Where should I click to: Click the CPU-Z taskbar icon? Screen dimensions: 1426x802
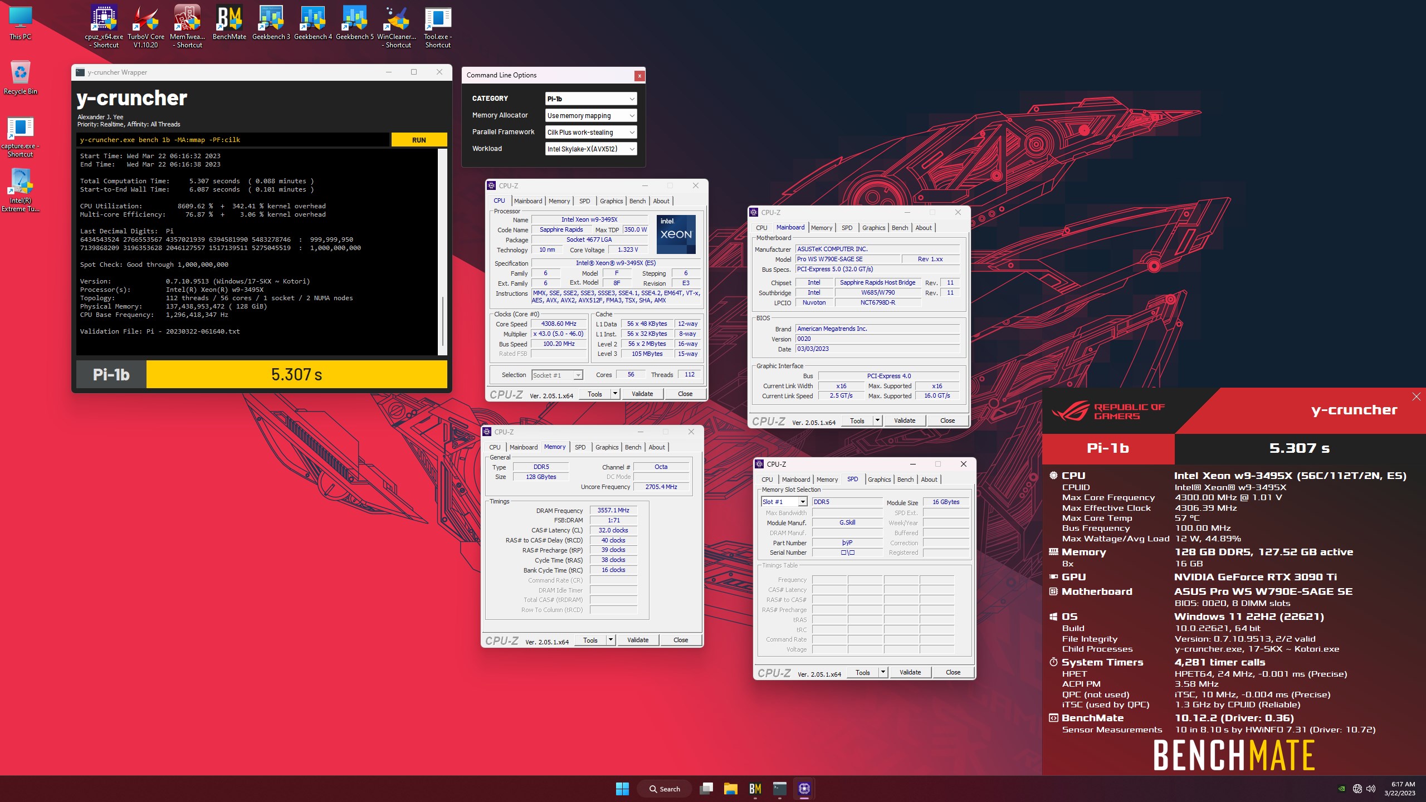tap(804, 789)
